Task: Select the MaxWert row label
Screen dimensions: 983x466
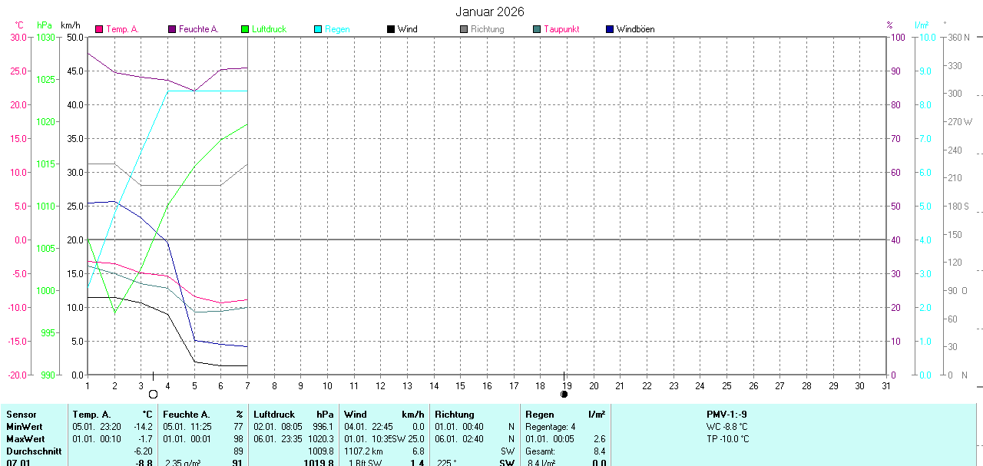Action: coord(25,439)
